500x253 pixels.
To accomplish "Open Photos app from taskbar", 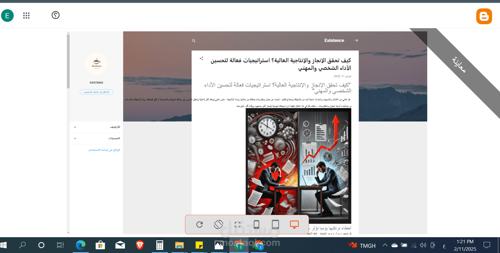I will point(219,245).
